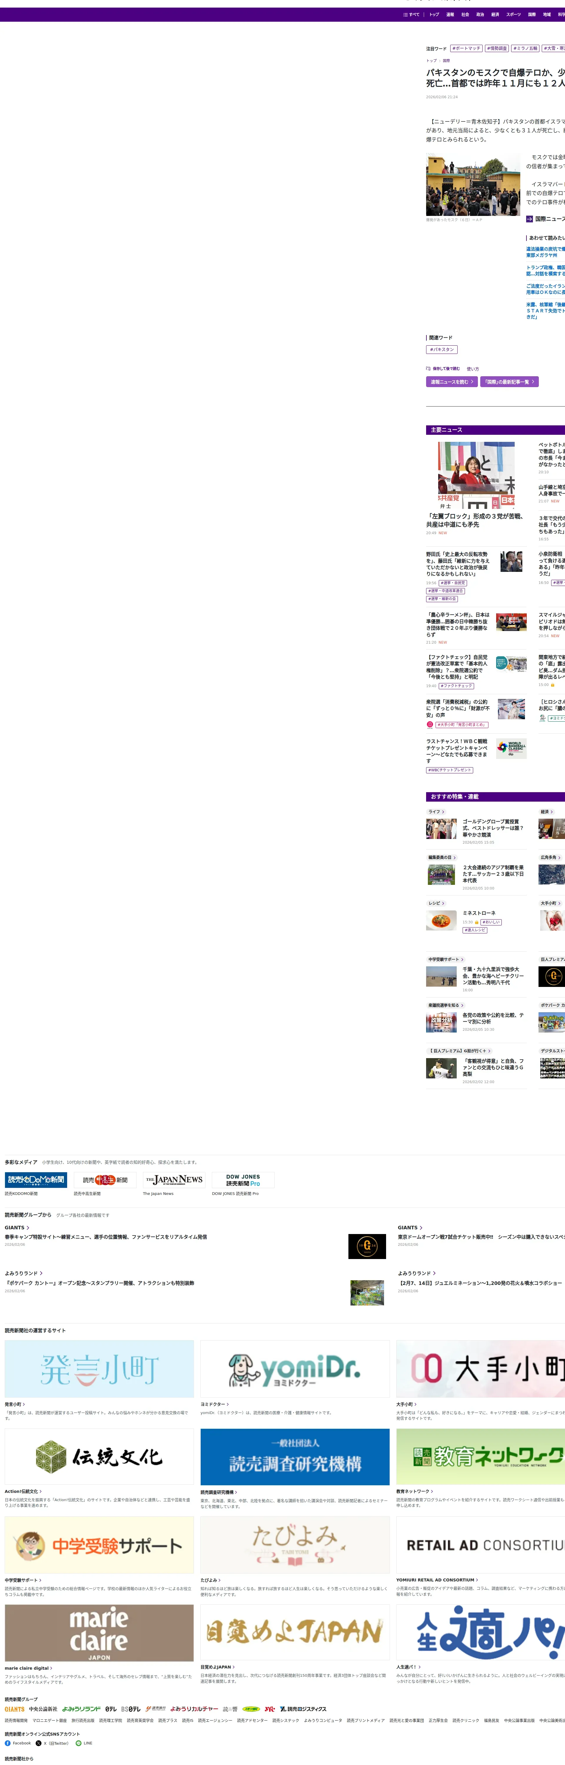
Task: Open the 読売KODOMO新聞 logo
Action: 36,1180
